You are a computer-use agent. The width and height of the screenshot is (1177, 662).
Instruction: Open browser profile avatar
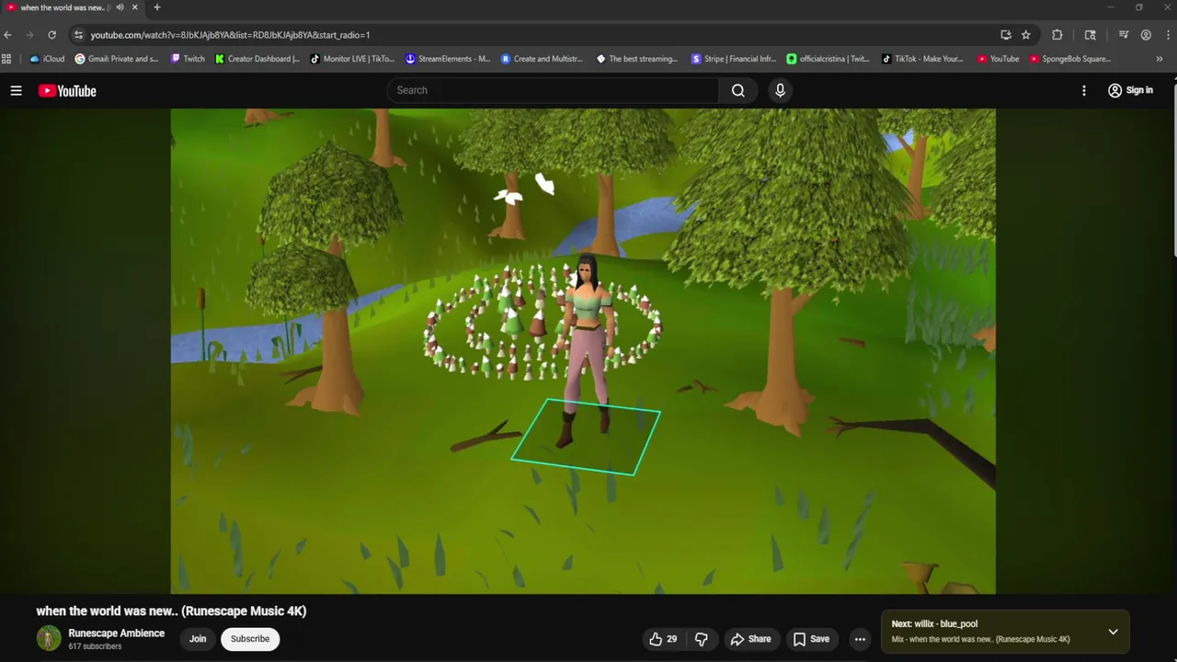(x=1146, y=35)
